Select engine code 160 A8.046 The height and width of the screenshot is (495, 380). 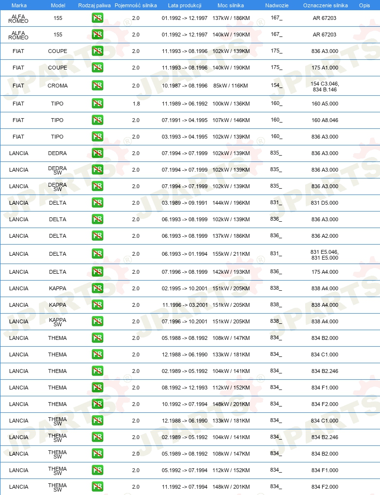tap(325, 120)
